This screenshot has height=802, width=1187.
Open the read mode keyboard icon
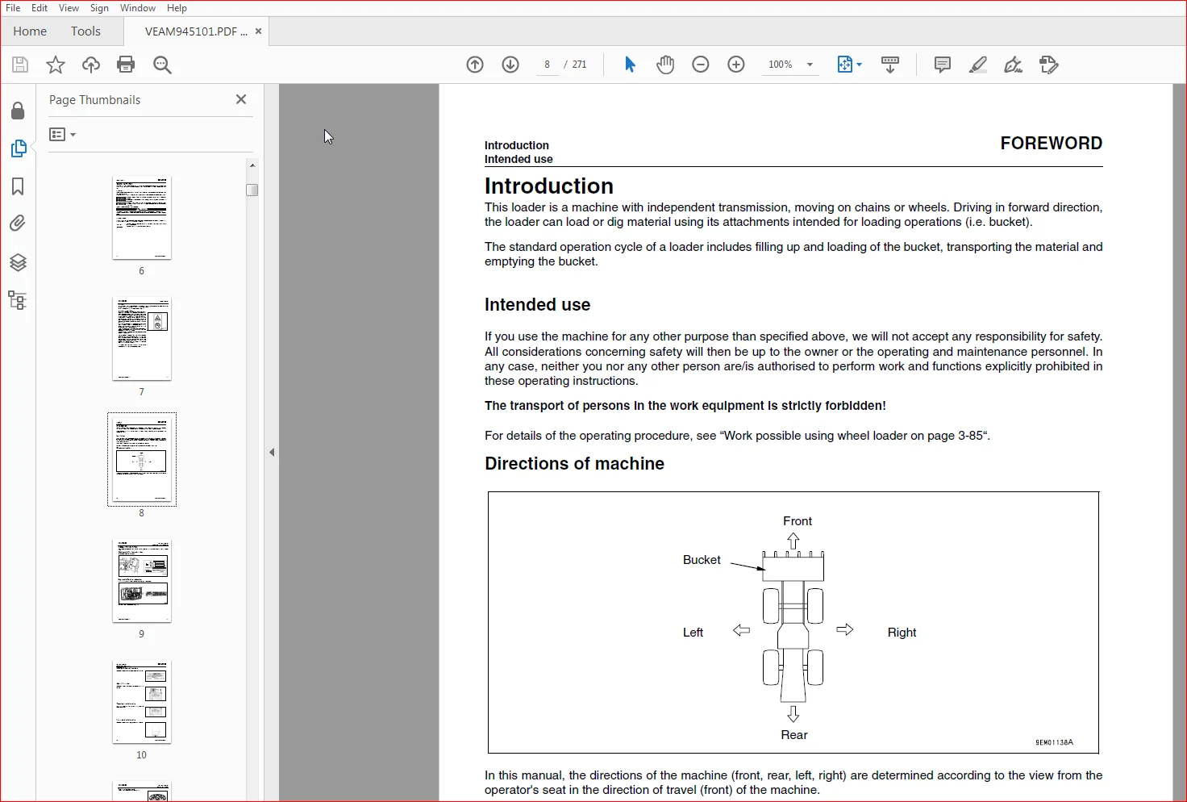890,65
